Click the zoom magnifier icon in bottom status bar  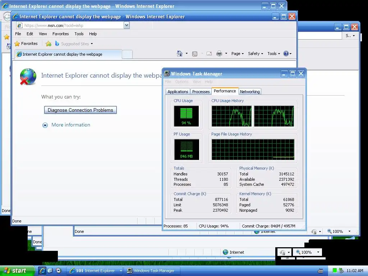pyautogui.click(x=298, y=252)
